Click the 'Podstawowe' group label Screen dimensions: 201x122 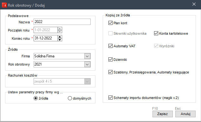[x=18, y=16]
